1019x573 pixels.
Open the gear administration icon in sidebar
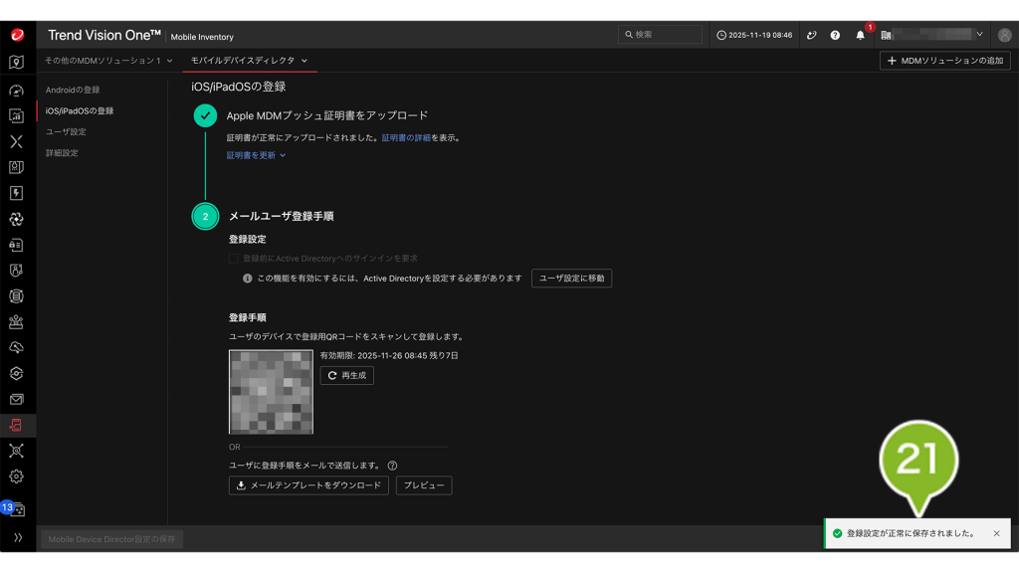tap(16, 477)
